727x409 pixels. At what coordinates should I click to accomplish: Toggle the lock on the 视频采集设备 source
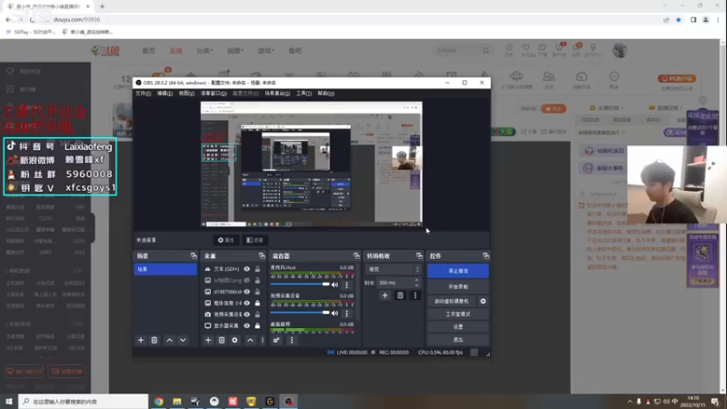click(257, 314)
